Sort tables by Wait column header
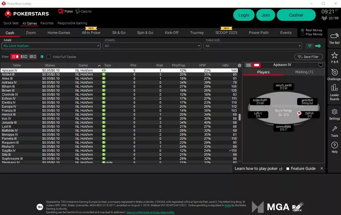The width and height of the screenshot is (341, 215). pyautogui.click(x=159, y=65)
